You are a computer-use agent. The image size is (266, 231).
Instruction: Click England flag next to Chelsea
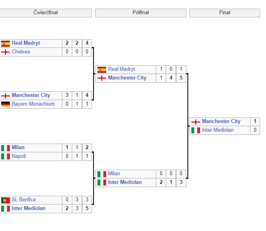tap(6, 52)
